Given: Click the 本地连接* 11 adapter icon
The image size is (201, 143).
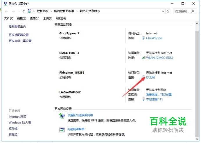Looking at the screenshot, I should pos(143,99).
